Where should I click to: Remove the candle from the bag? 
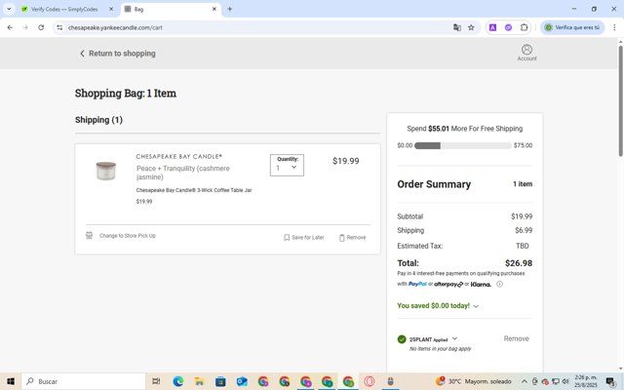(356, 238)
